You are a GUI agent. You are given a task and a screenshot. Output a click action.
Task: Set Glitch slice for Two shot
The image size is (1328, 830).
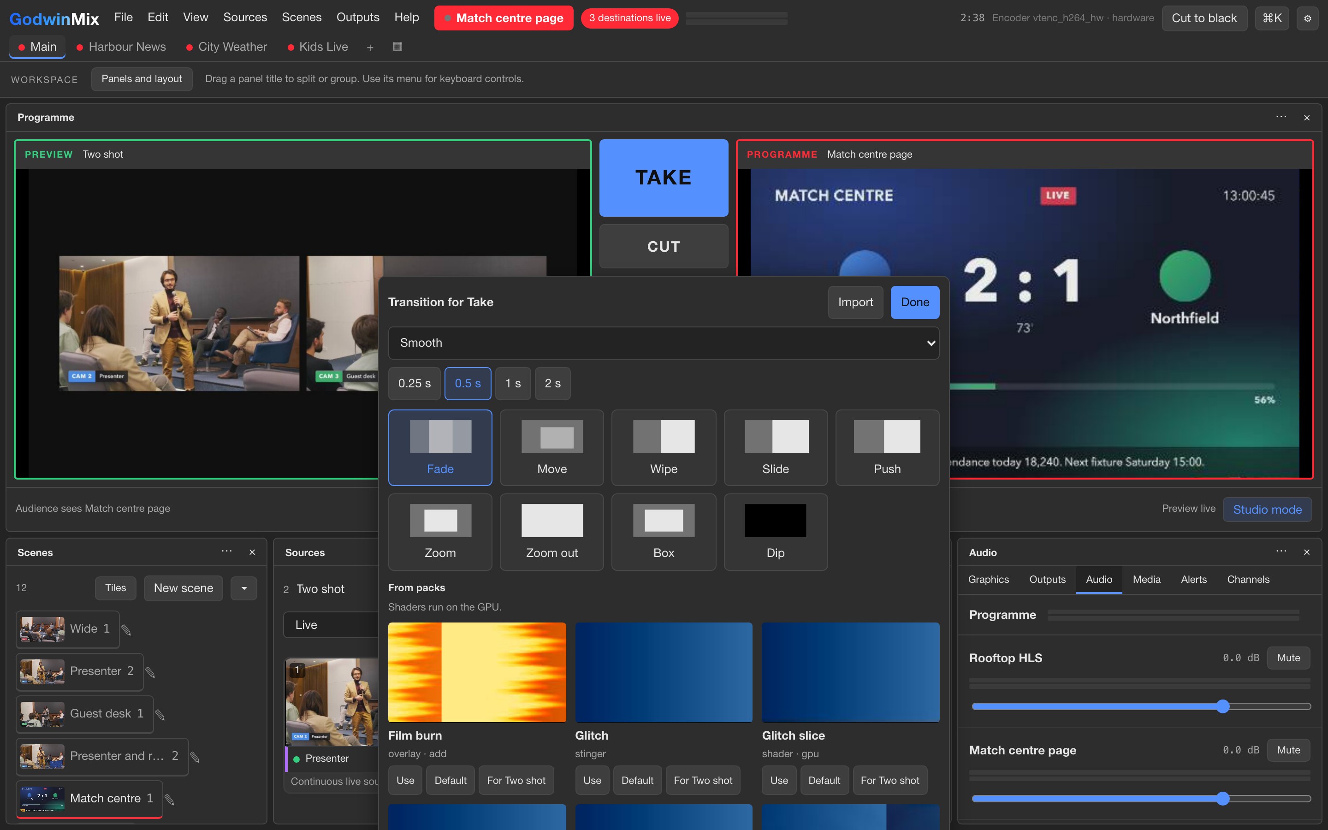pos(889,781)
